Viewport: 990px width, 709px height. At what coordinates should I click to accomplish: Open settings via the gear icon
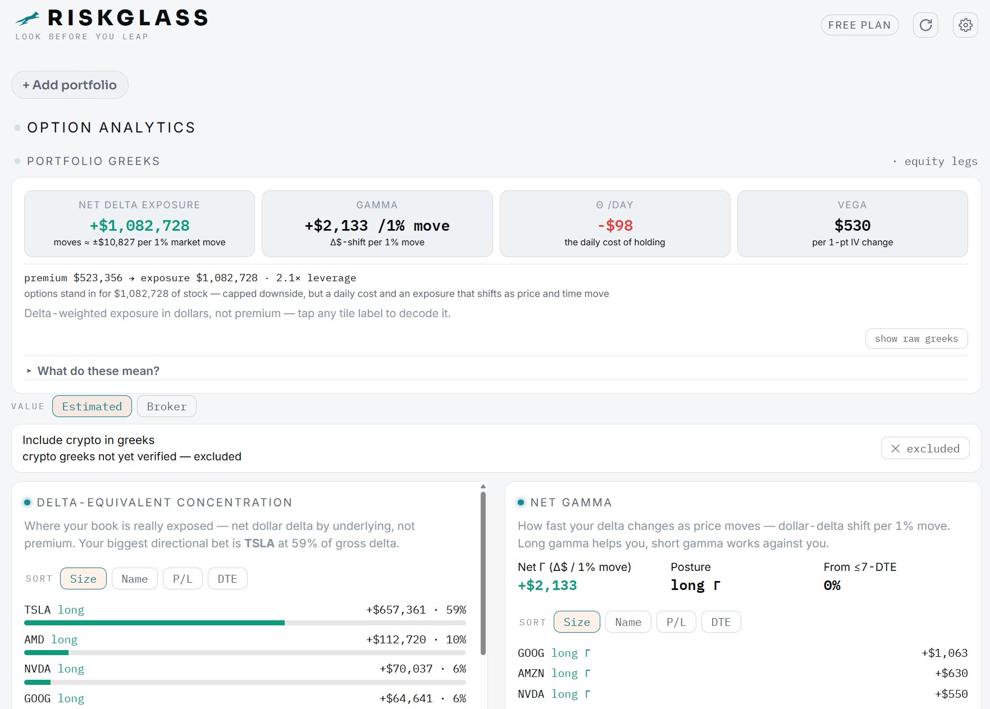coord(965,25)
